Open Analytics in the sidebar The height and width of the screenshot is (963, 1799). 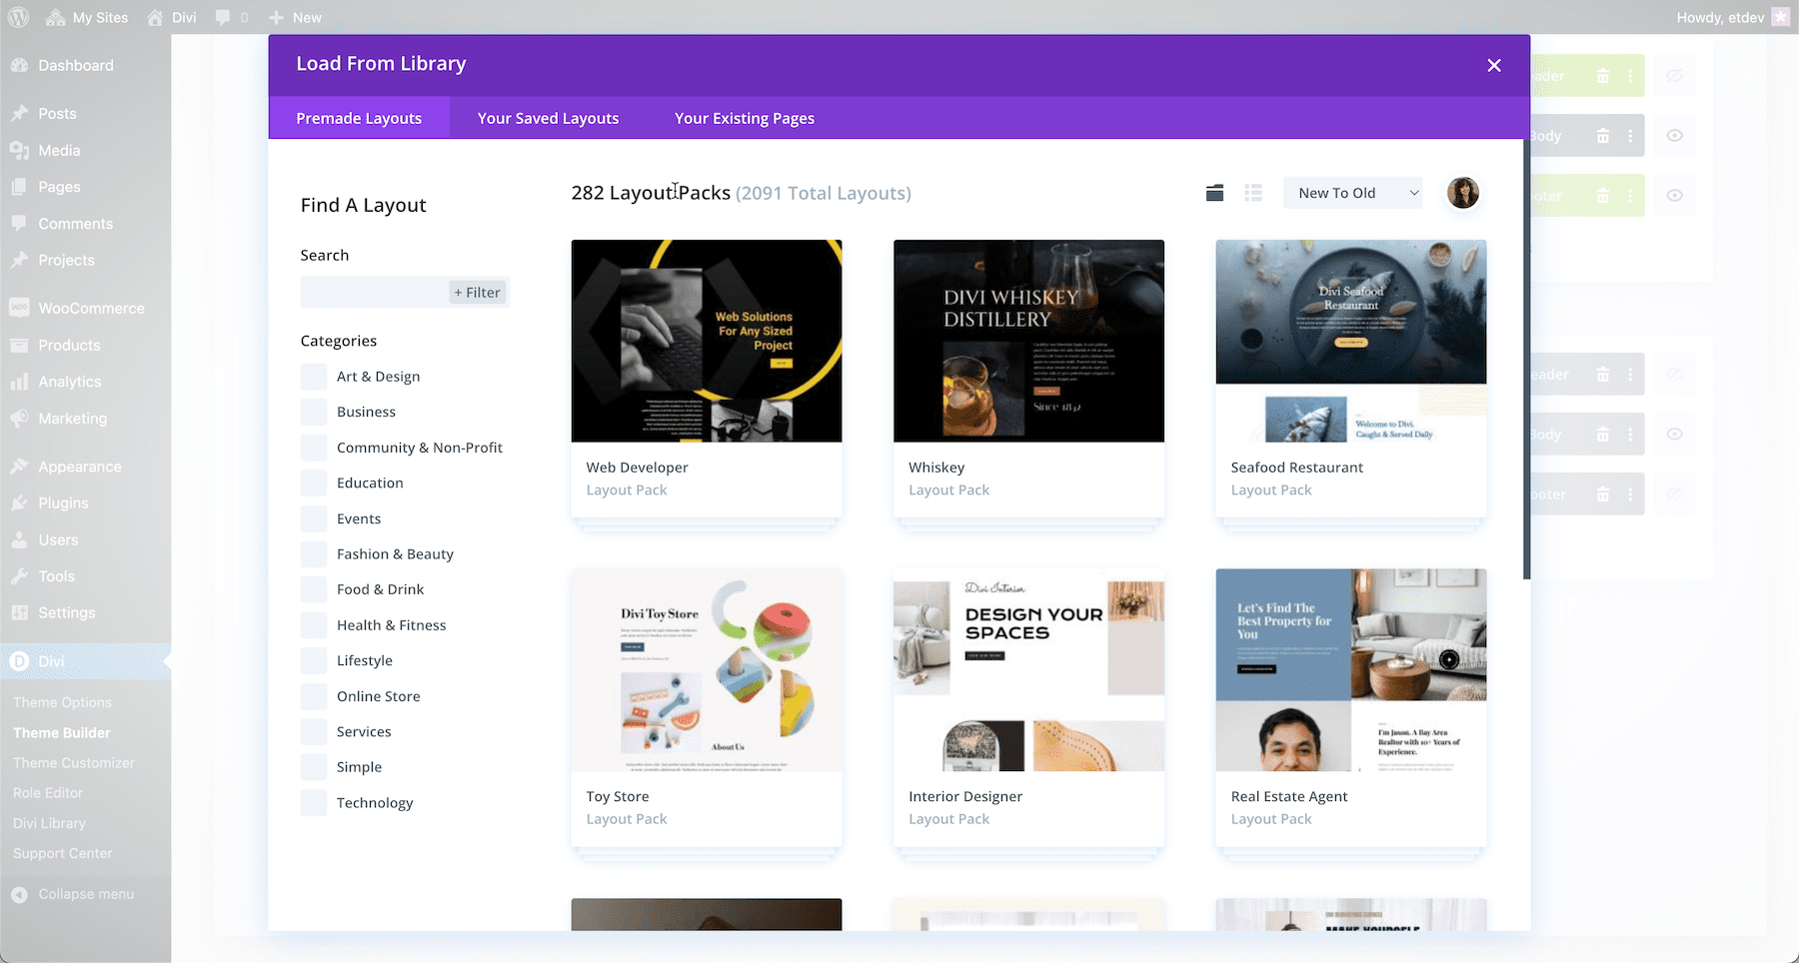(69, 381)
